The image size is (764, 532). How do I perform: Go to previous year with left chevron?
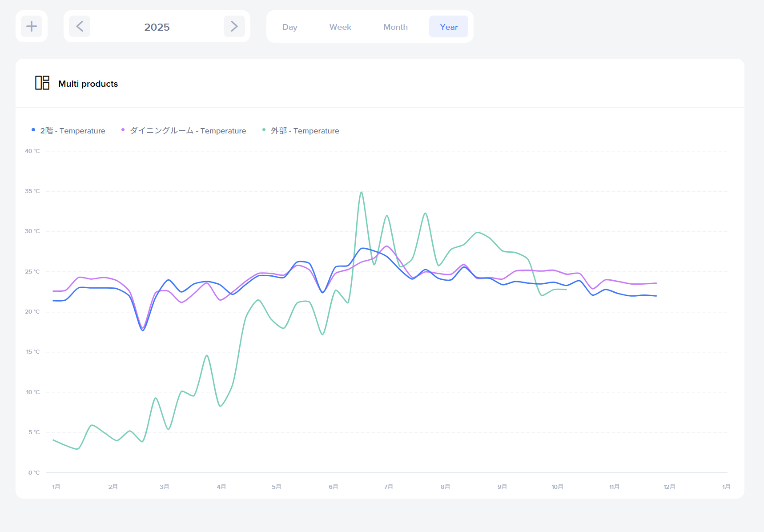(80, 27)
